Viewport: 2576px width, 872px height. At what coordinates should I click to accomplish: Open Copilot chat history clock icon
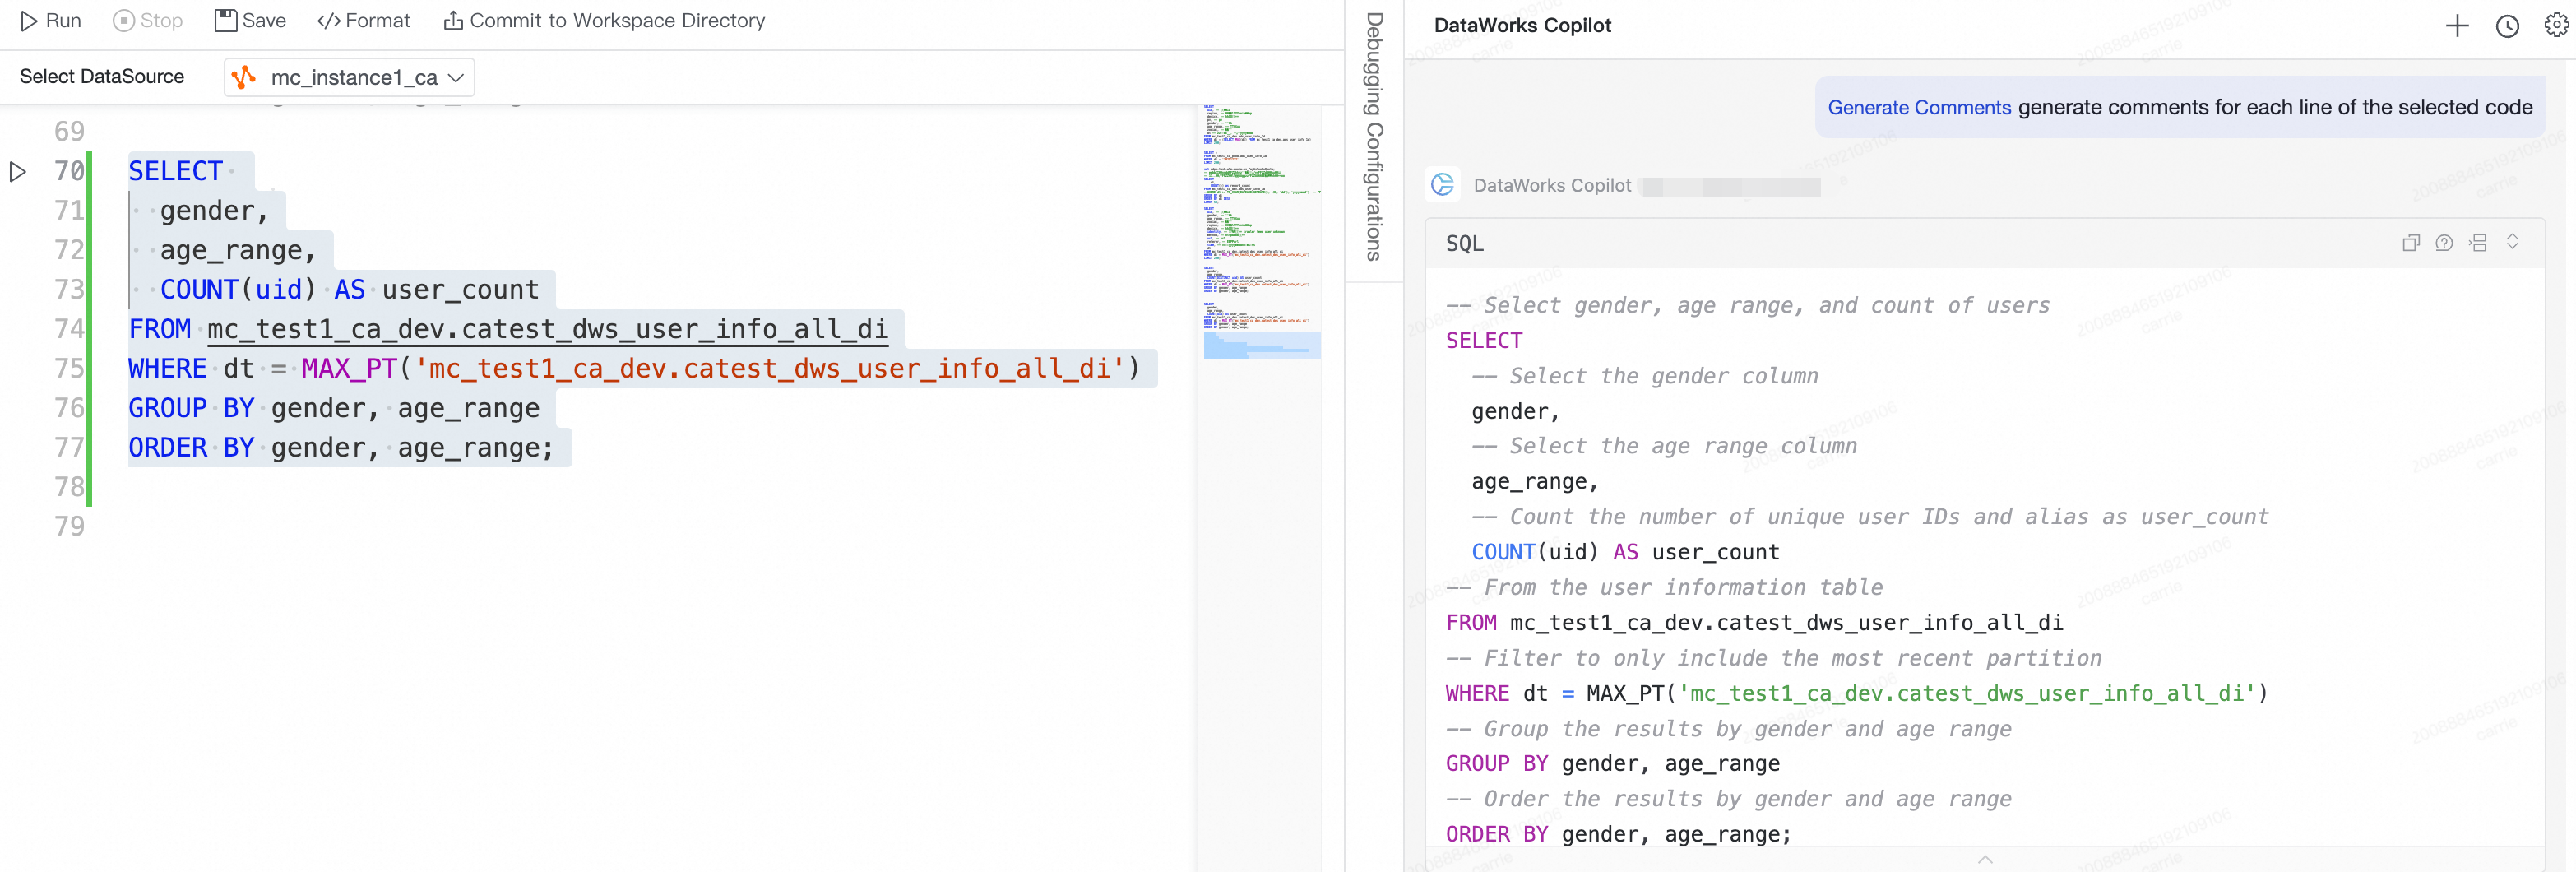[2507, 26]
